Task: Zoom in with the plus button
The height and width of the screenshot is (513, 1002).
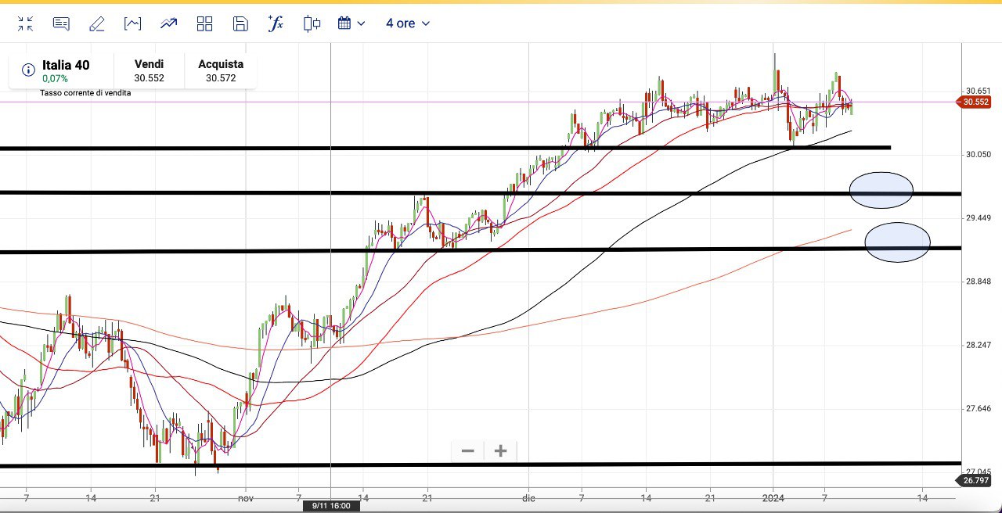Action: coord(501,450)
